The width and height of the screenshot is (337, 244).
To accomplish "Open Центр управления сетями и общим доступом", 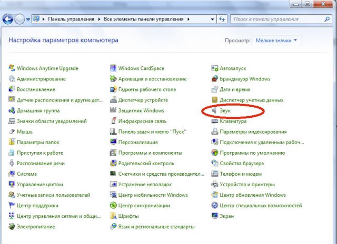I will (58, 216).
